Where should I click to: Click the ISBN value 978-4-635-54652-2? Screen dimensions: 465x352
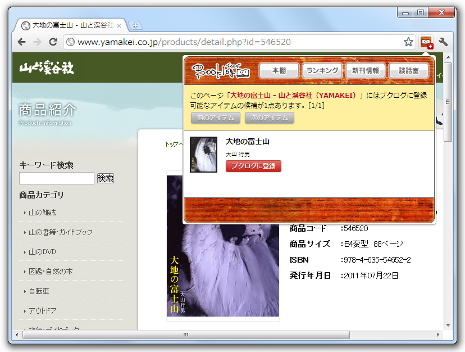pyautogui.click(x=377, y=260)
